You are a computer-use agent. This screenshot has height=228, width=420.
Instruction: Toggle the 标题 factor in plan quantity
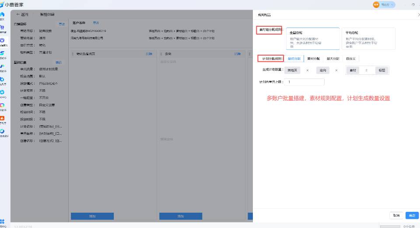tap(381, 70)
